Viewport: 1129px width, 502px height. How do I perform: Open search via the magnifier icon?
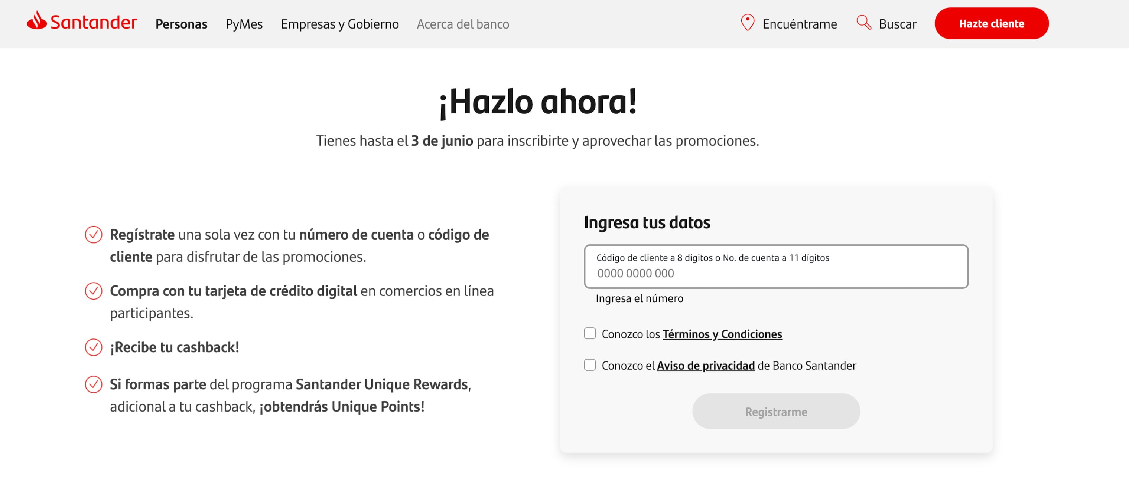coord(863,23)
